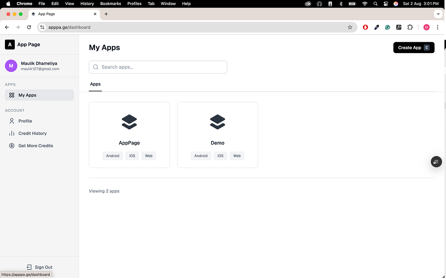Click the address bar URL
Screen dimensions: 446x279
[x=70, y=27]
